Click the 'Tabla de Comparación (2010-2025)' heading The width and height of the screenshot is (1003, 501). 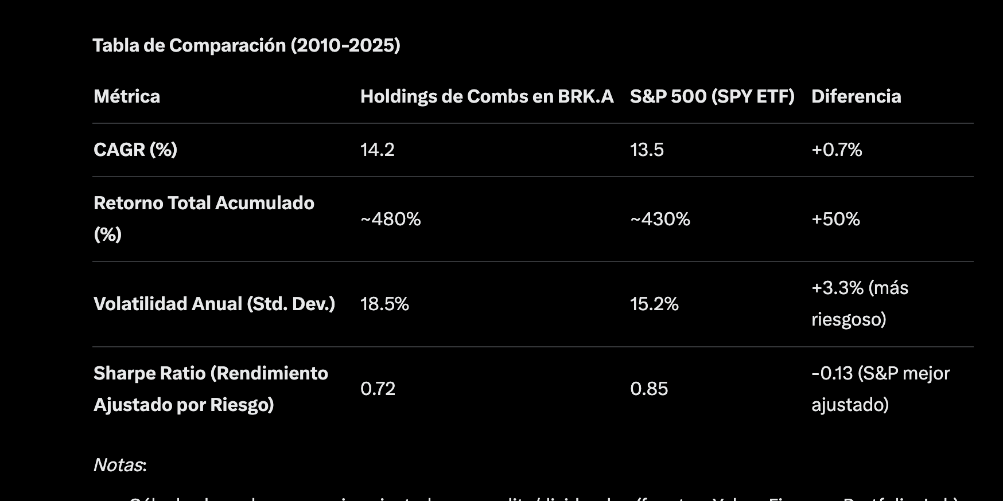point(246,45)
